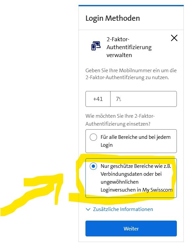Click the 'Login Methoden' heading
Viewport: 195px width, 244px height.
[113, 18]
